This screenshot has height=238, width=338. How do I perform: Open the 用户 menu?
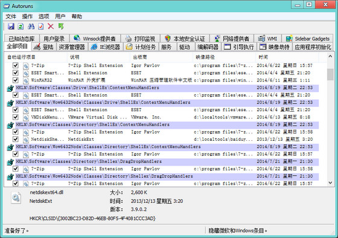point(60,16)
